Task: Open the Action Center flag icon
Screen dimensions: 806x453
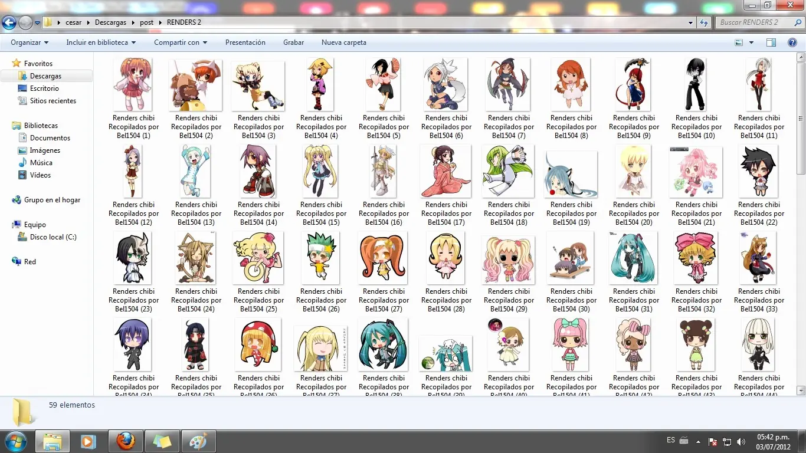Action: (x=713, y=441)
